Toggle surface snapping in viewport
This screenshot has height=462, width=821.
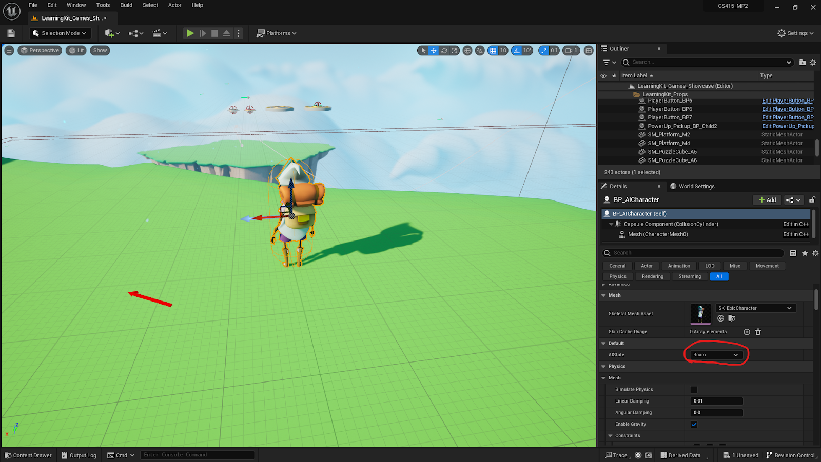coord(480,50)
